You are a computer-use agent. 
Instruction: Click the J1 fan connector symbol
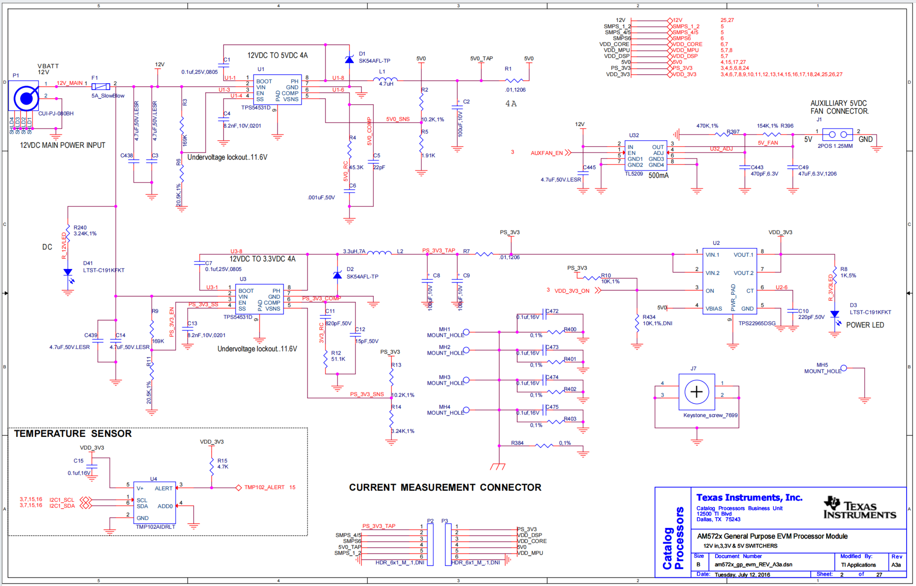click(x=837, y=134)
